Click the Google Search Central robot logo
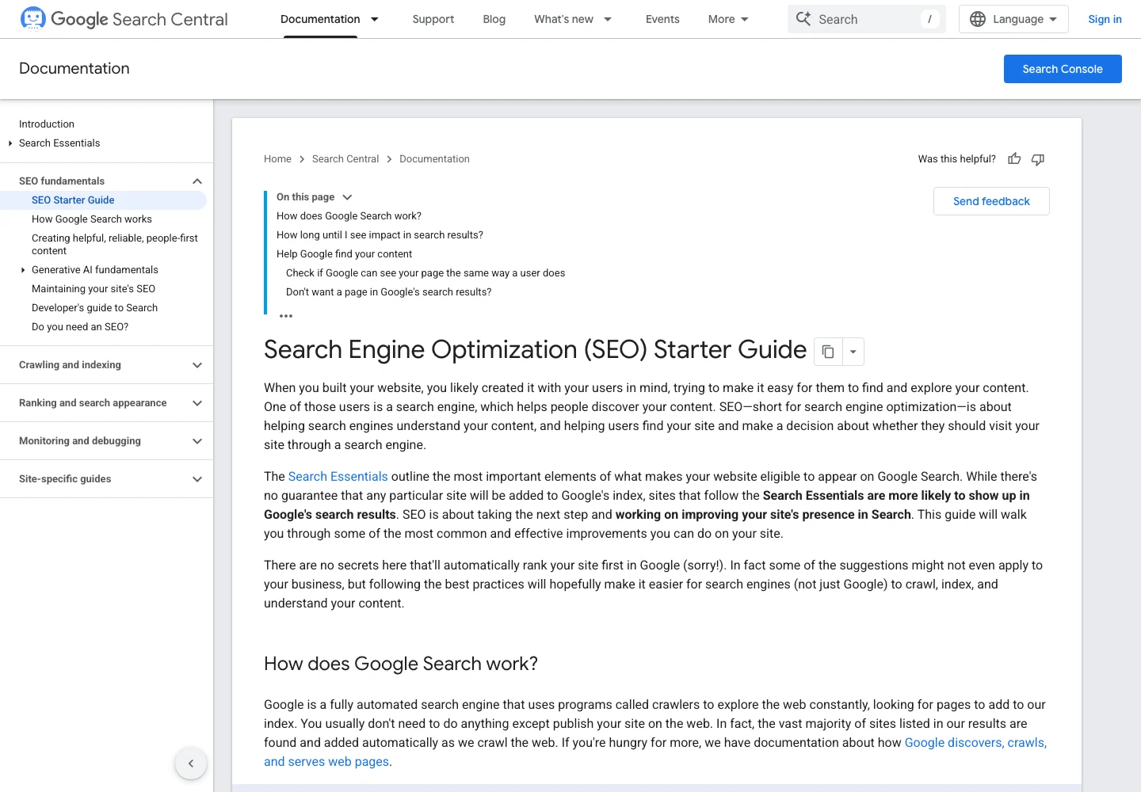 [x=32, y=18]
